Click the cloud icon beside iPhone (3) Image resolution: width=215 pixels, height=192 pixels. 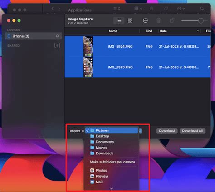point(58,36)
